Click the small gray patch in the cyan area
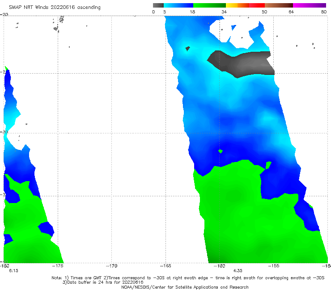 pyautogui.click(x=187, y=49)
